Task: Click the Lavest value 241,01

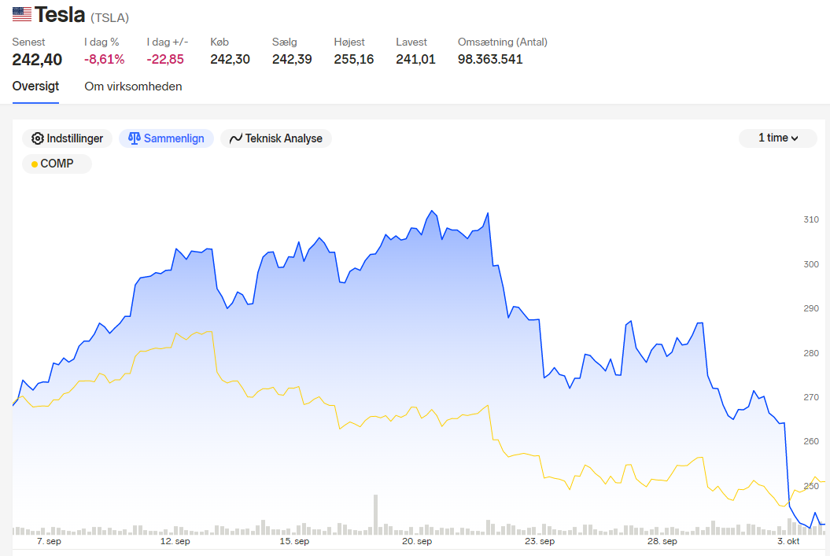Action: [x=415, y=59]
